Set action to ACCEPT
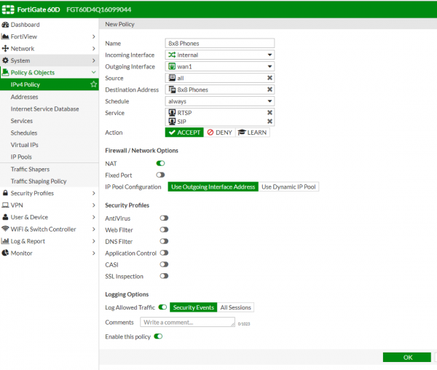The height and width of the screenshot is (370, 437). 184,133
